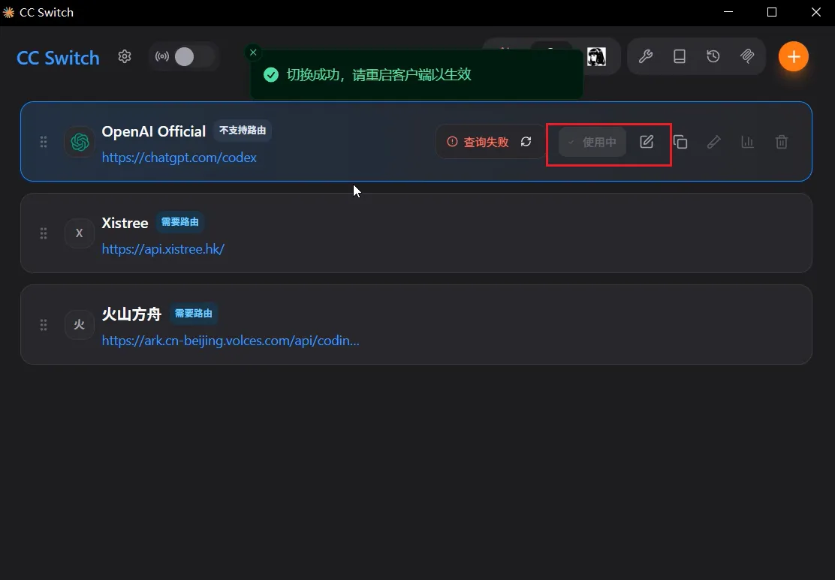Add a new provider with orange plus button
The height and width of the screenshot is (580, 835).
(x=794, y=56)
